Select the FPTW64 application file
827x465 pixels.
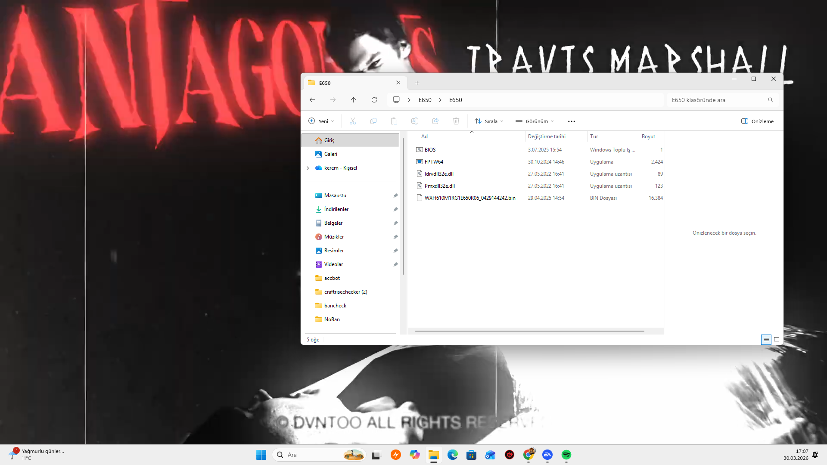(x=538, y=162)
